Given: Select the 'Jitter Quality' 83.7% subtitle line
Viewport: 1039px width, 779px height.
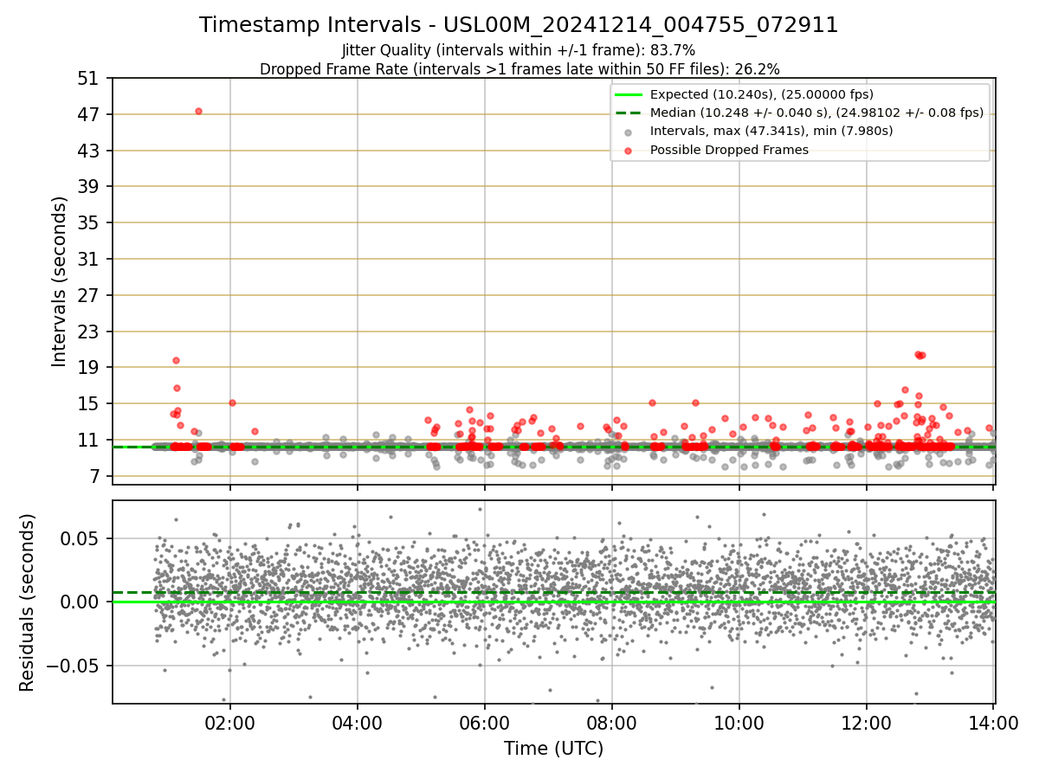Looking at the screenshot, I should click(x=519, y=50).
